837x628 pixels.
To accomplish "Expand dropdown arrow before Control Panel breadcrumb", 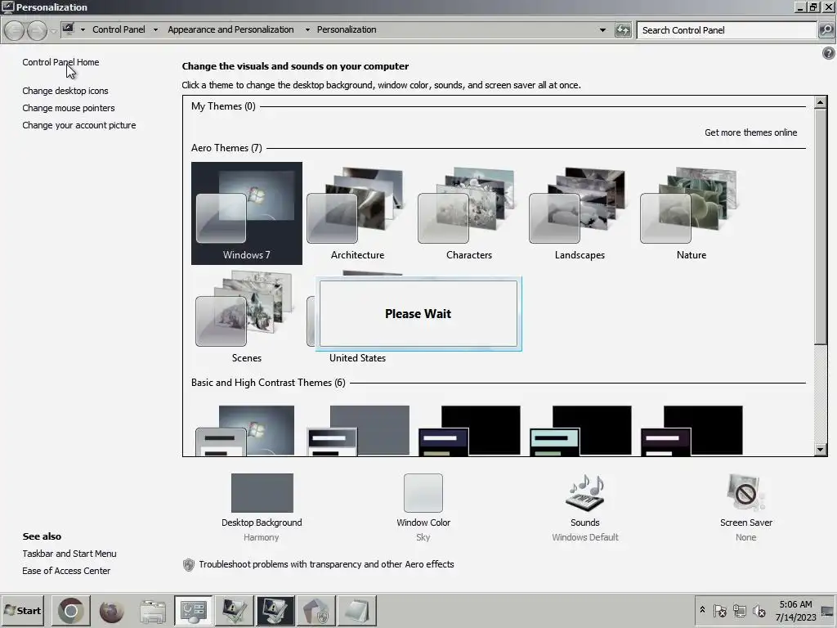I will tap(83, 30).
